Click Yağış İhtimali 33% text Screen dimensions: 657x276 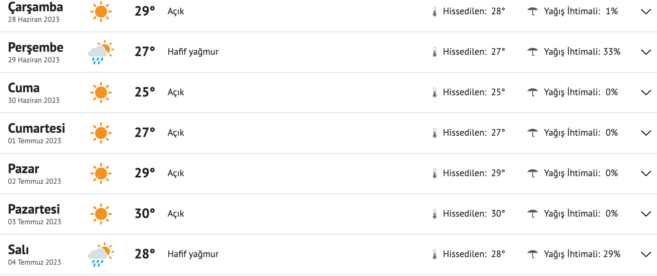(x=582, y=52)
